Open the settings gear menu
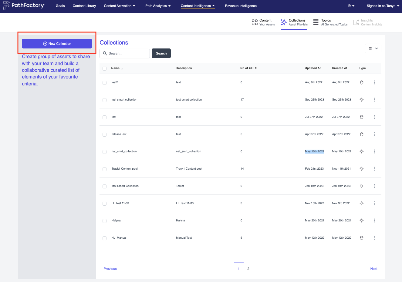 click(351, 6)
